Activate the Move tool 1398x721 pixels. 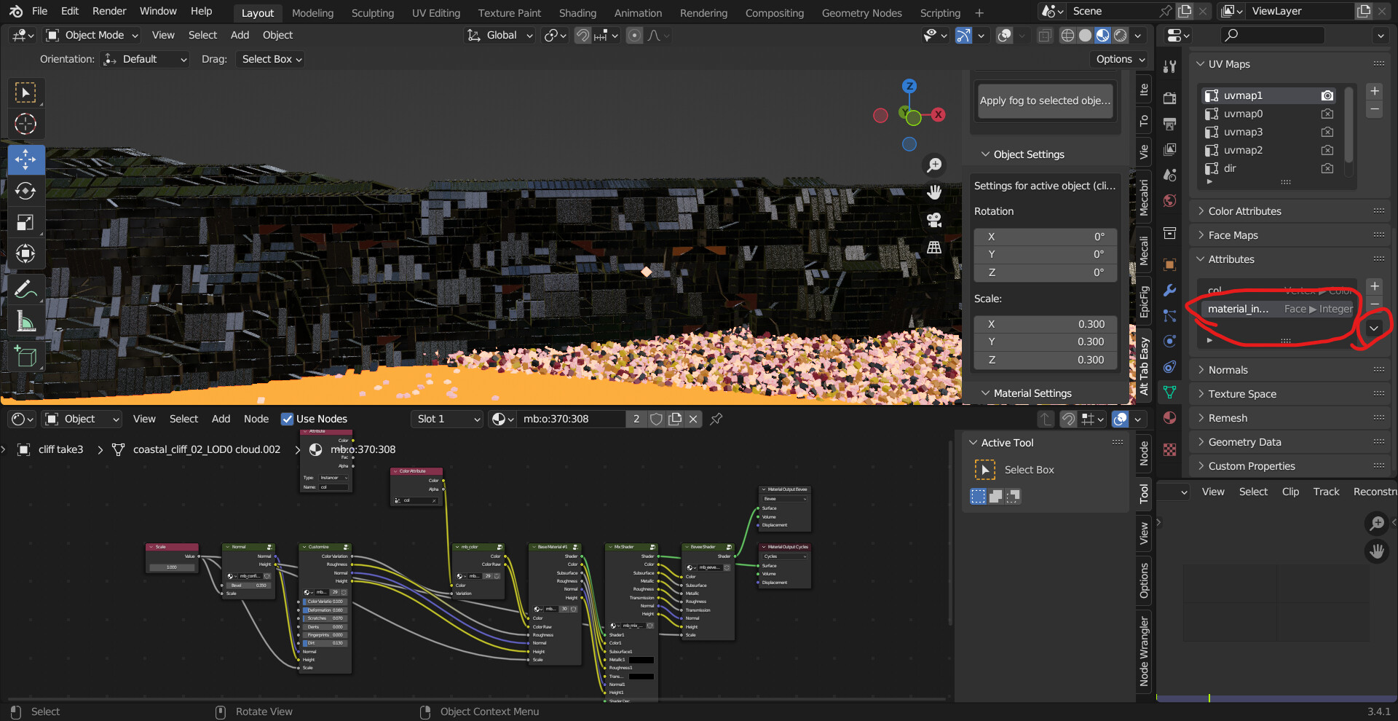(x=25, y=159)
